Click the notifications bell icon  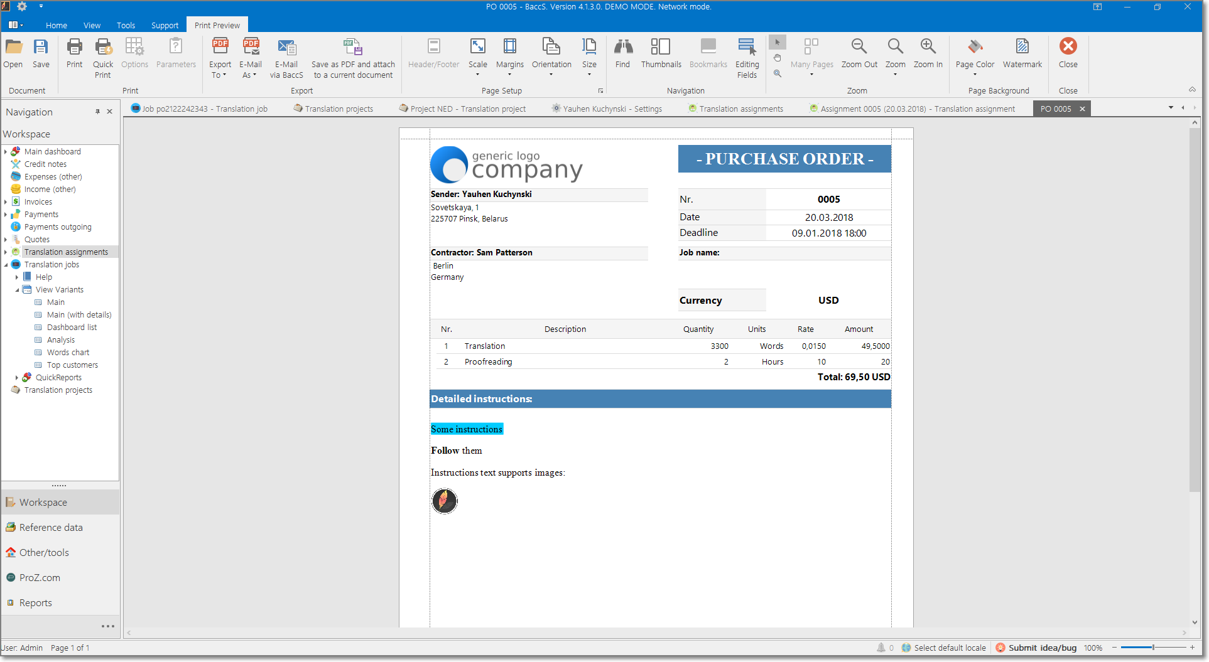click(881, 648)
